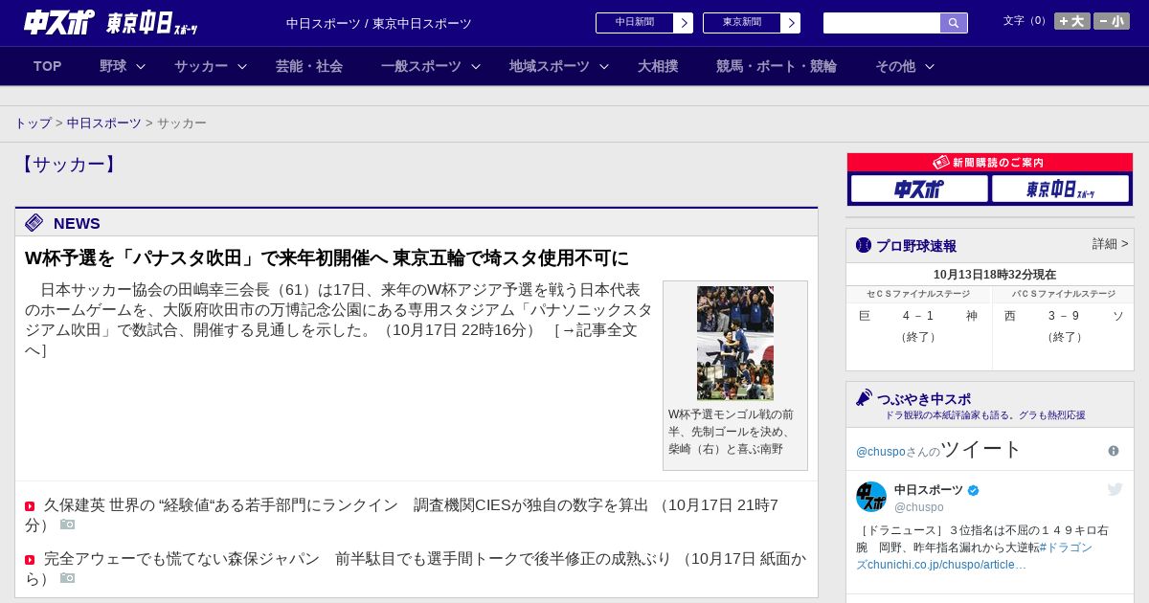This screenshot has height=603, width=1149.
Task: Open 野球 navigation menu item
Action: (x=113, y=66)
